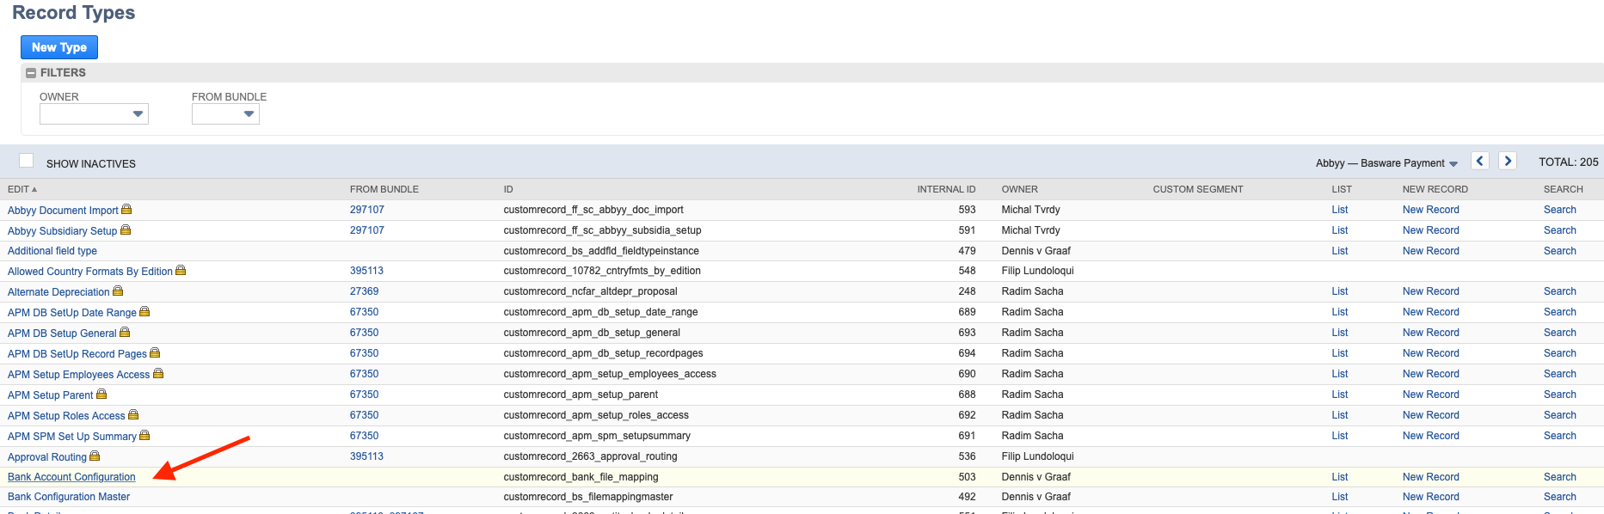The image size is (1604, 514).
Task: Click the lock icon beside Abbyy Document Import
Action: (x=126, y=210)
